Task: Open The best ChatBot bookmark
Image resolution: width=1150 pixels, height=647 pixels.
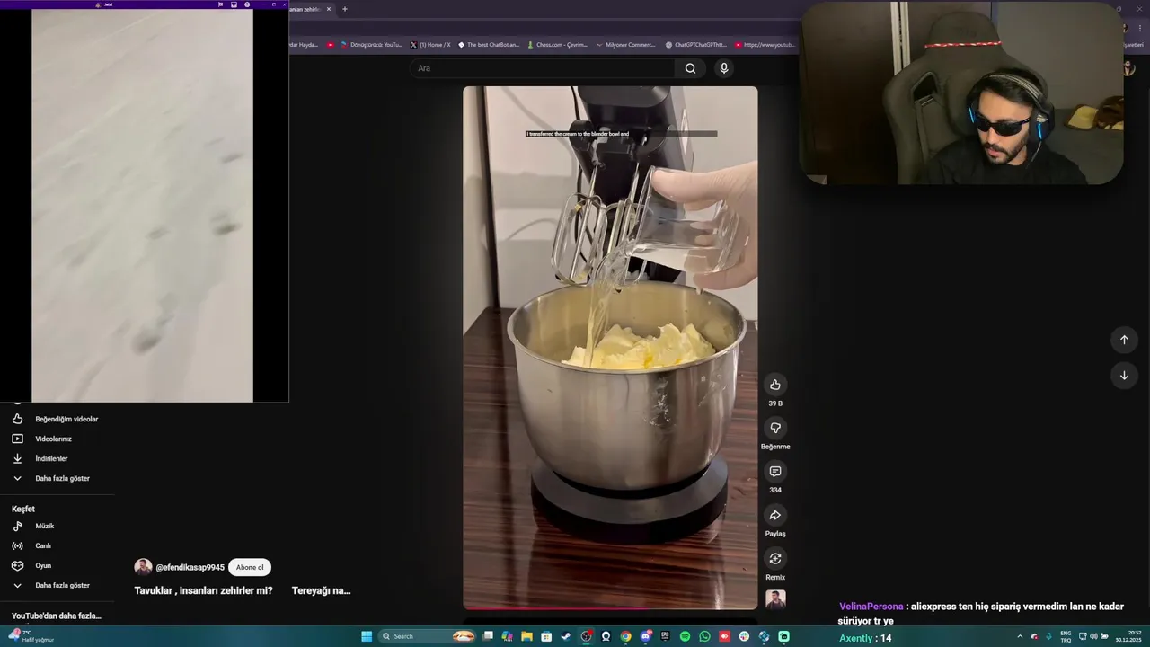Action: click(489, 44)
